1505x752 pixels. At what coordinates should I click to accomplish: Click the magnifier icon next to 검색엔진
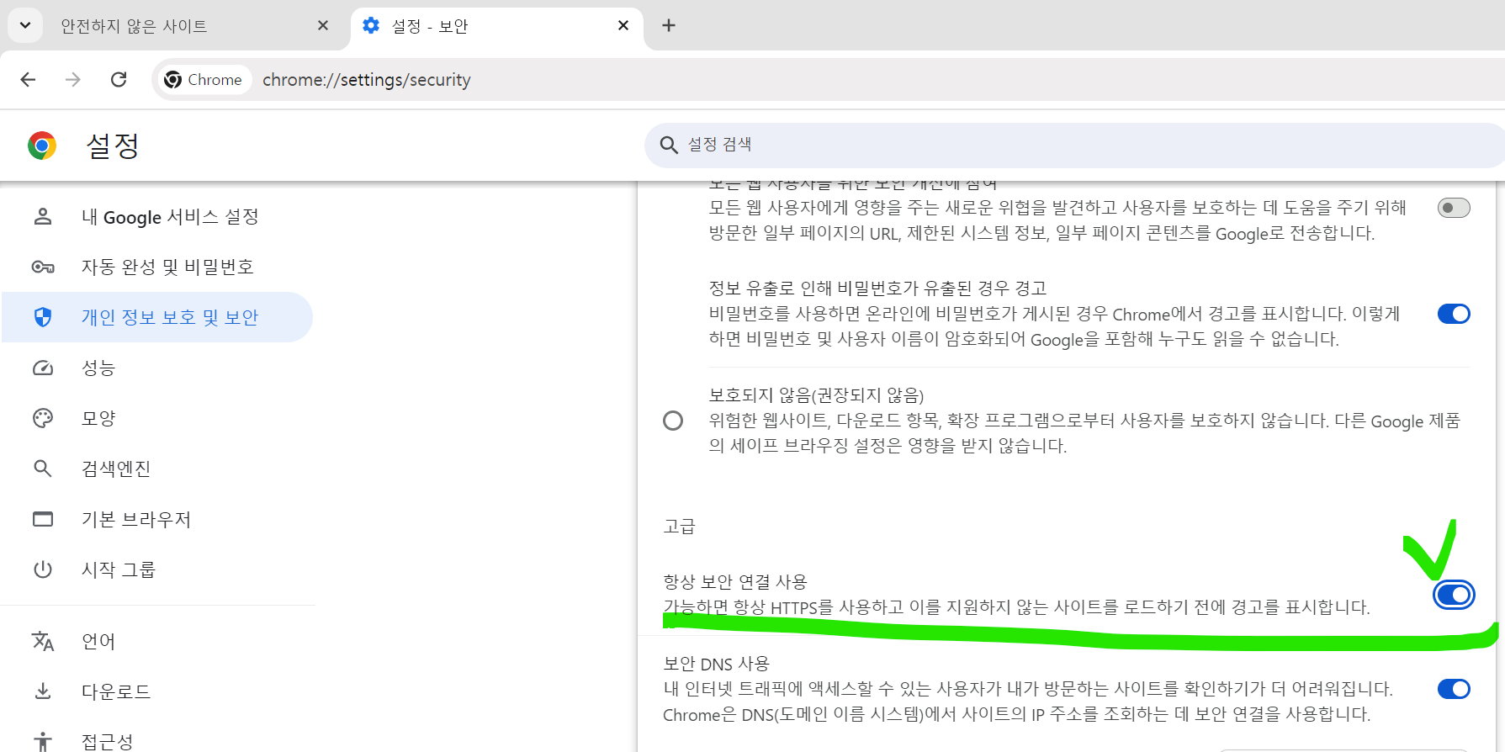click(43, 469)
